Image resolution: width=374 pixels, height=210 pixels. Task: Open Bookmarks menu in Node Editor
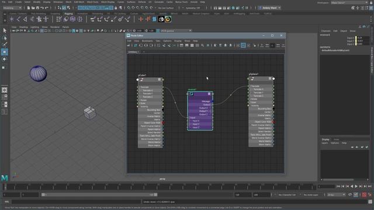(147, 41)
